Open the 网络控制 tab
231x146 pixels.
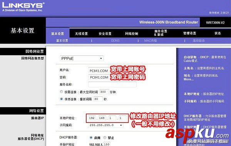pyautogui.click(x=132, y=34)
